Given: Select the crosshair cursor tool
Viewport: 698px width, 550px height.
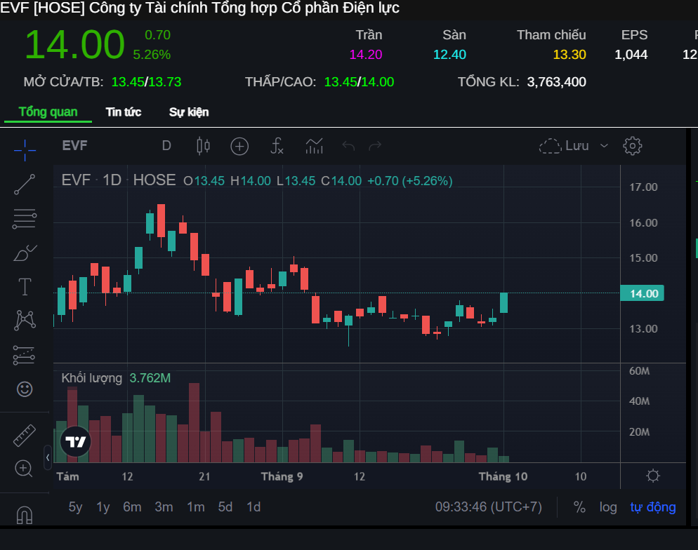Looking at the screenshot, I should 25,147.
